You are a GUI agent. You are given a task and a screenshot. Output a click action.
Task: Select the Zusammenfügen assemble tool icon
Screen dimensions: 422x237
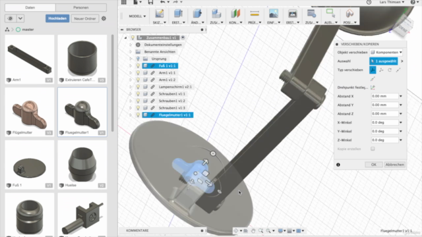coord(216,13)
